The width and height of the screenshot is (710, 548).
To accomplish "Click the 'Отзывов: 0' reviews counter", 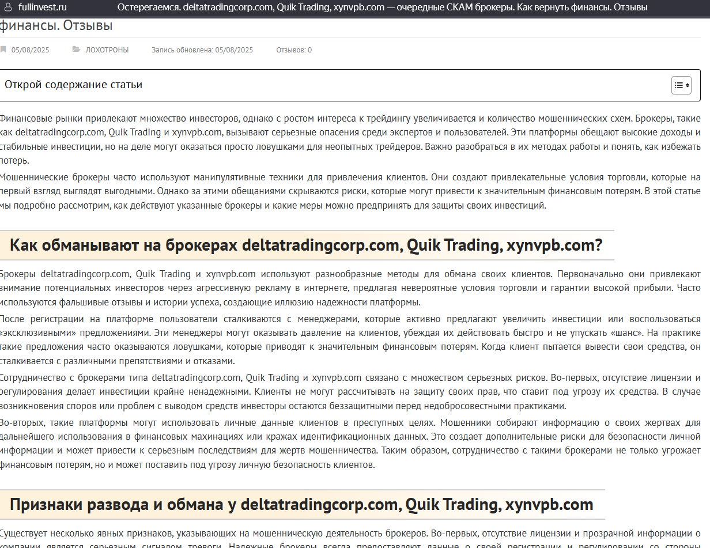I will (x=294, y=50).
